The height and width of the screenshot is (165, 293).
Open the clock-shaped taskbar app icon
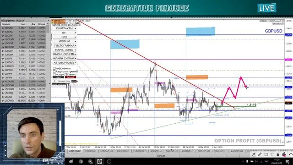click(x=109, y=161)
